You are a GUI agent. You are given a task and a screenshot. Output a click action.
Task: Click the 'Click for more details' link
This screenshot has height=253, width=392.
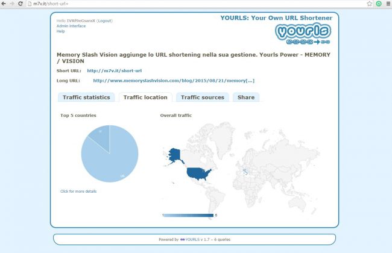(x=78, y=191)
